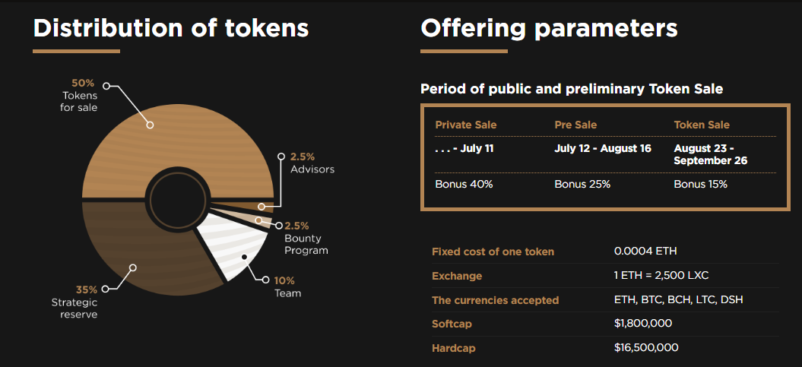
Task: Select the Private Sale column header
Action: point(465,125)
